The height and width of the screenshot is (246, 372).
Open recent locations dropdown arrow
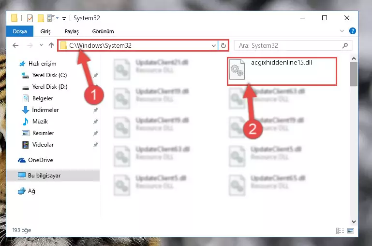41,45
